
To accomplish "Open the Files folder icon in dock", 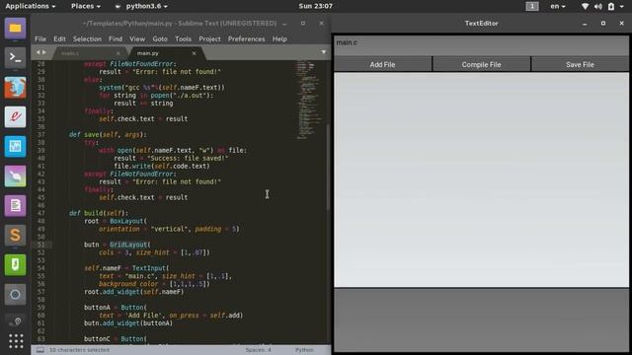I will [x=16, y=29].
